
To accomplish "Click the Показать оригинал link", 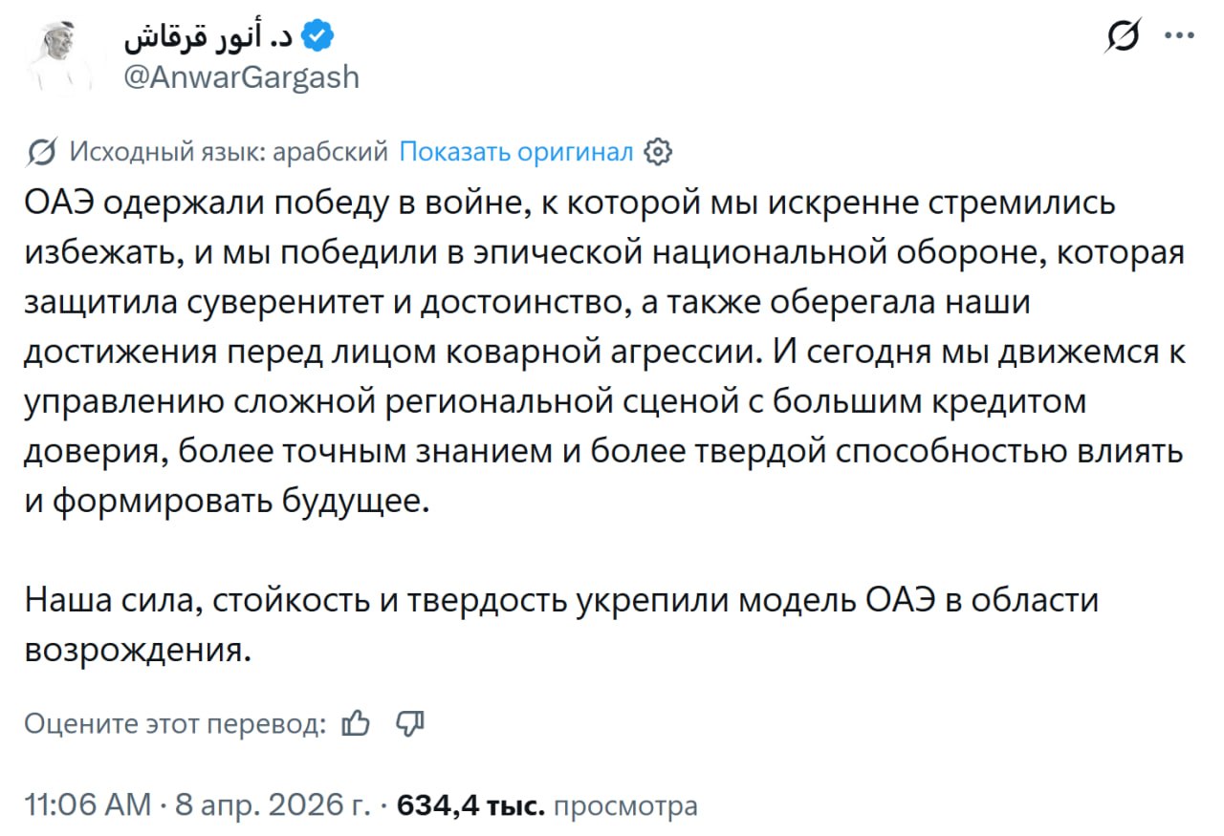I will pos(515,151).
